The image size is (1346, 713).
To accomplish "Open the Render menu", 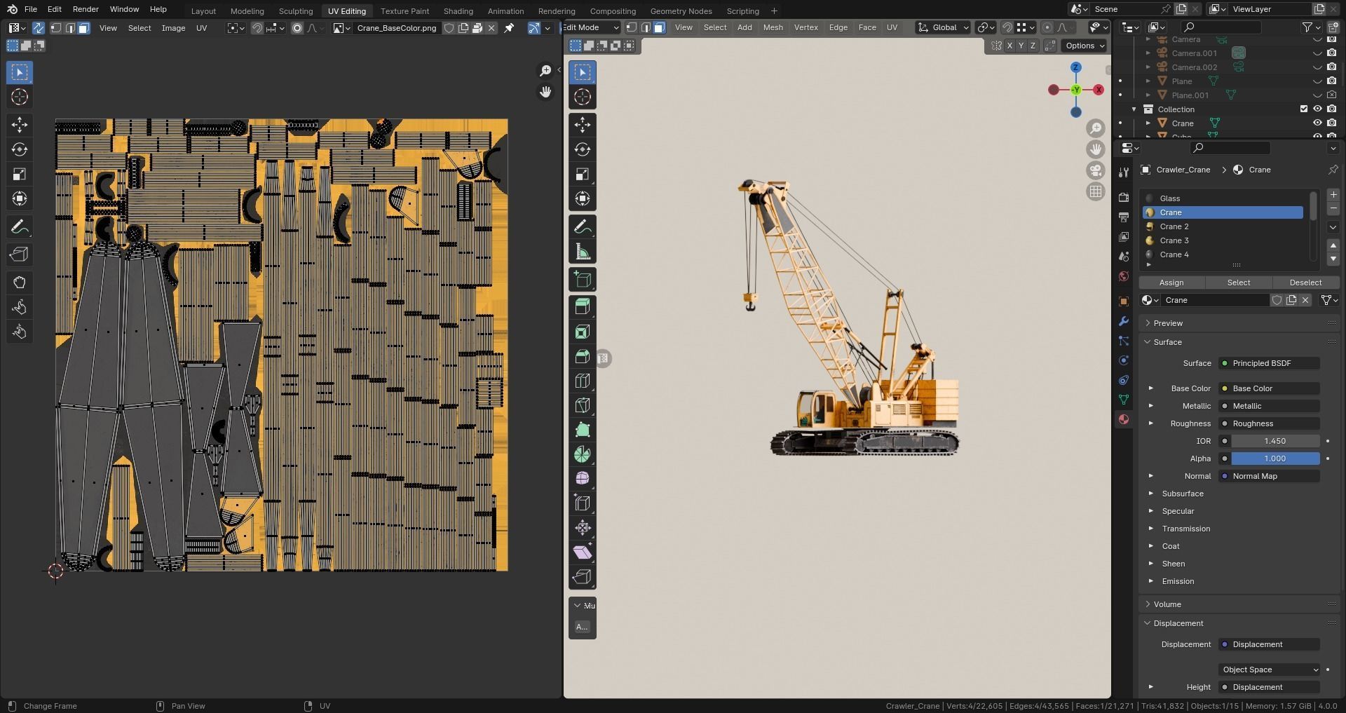I will (x=86, y=9).
